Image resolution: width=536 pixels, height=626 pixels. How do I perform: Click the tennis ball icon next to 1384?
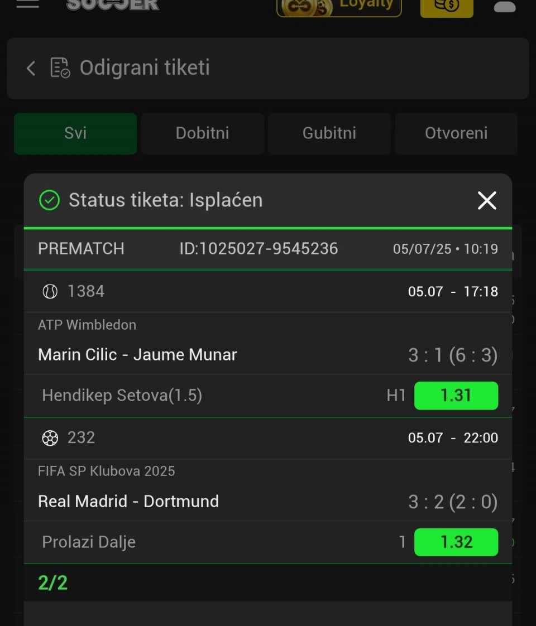point(50,291)
